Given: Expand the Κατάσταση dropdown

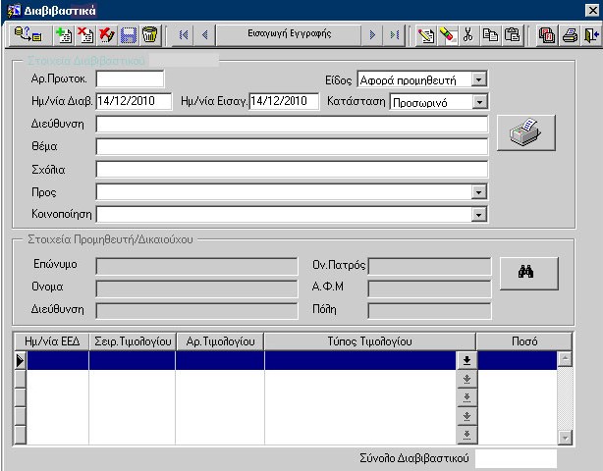Looking at the screenshot, I should click(x=478, y=101).
